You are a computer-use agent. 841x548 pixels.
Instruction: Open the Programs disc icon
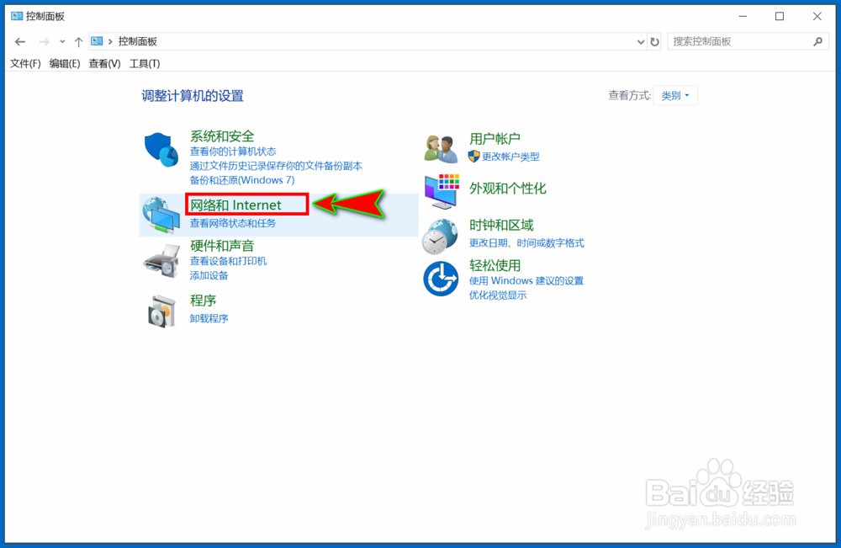tap(161, 311)
